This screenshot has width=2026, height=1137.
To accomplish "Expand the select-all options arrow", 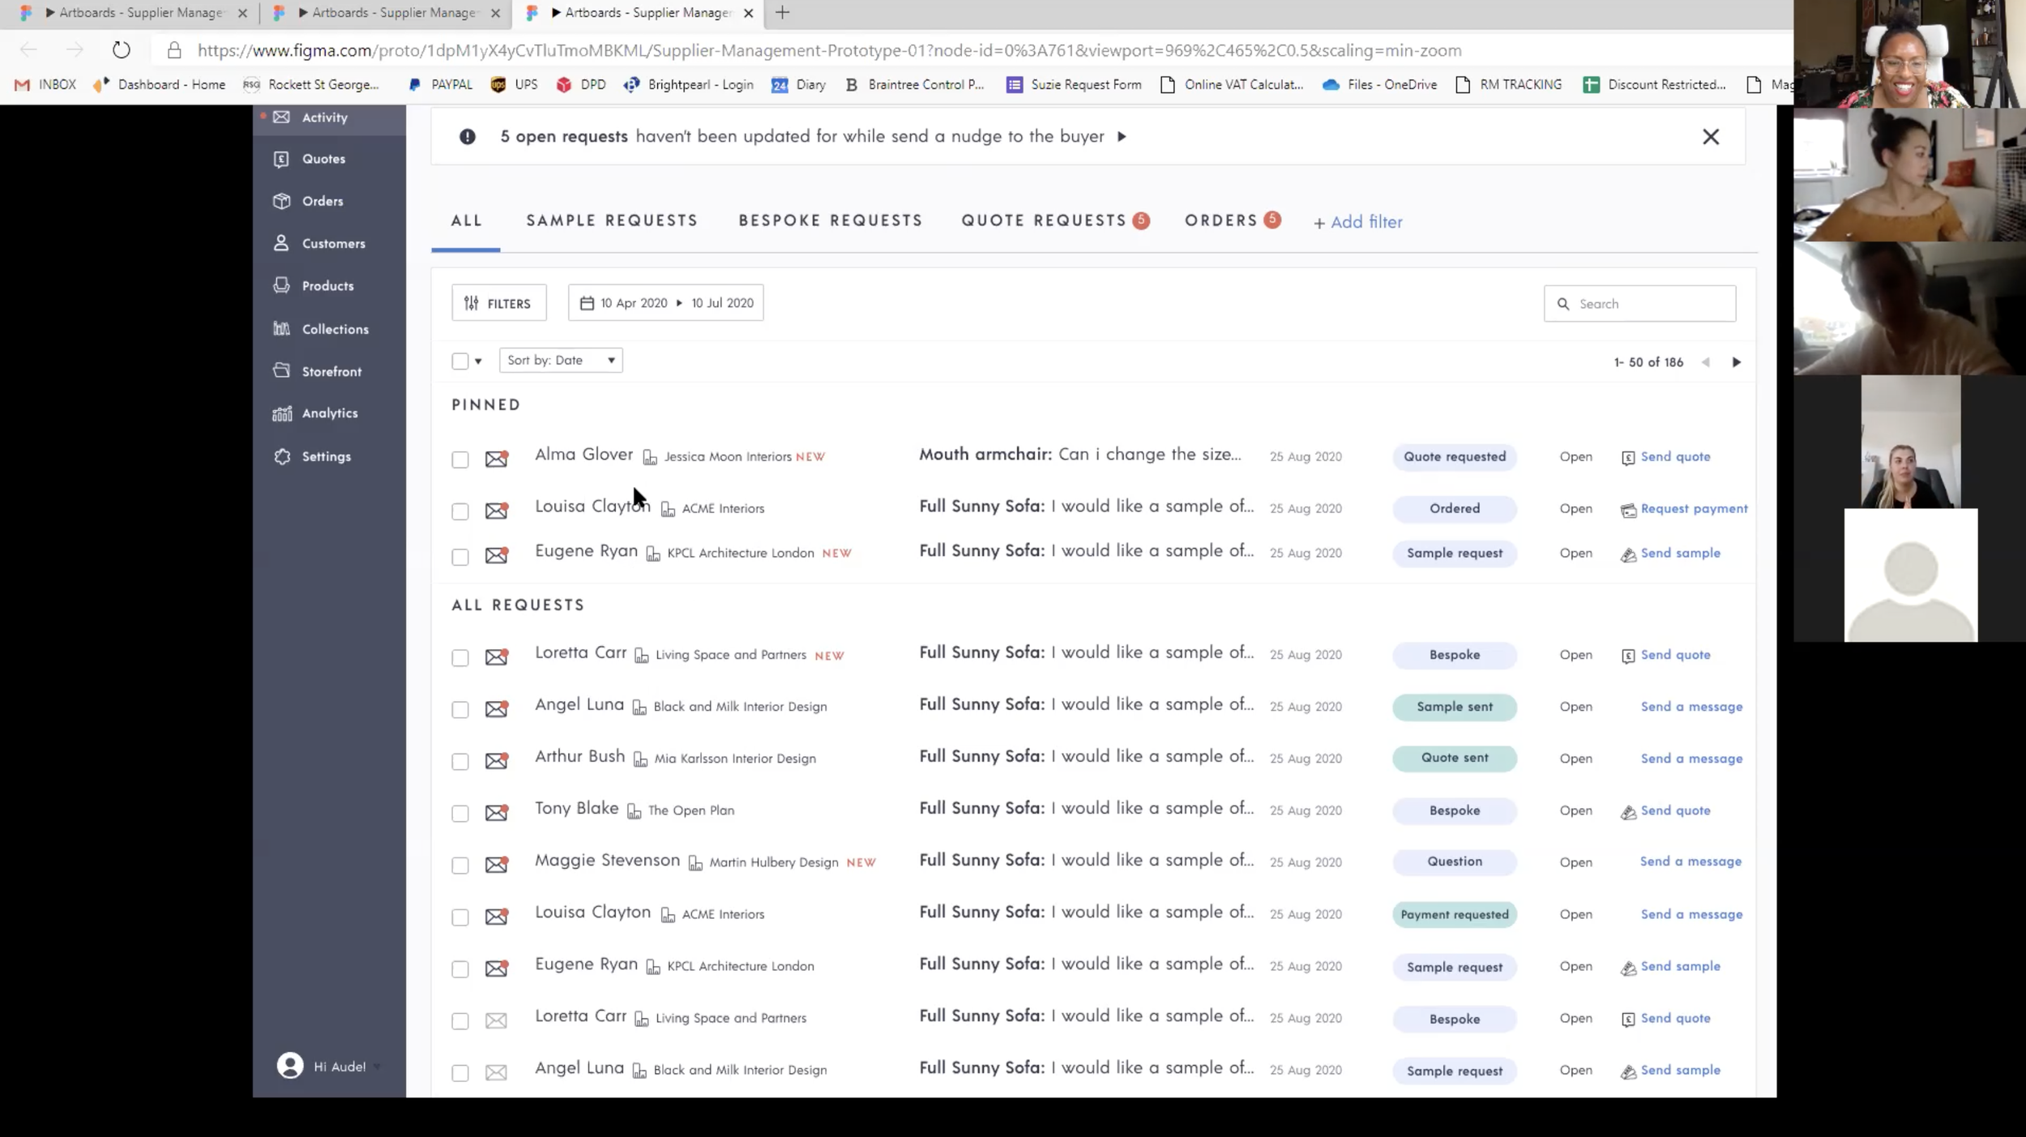I will click(478, 361).
